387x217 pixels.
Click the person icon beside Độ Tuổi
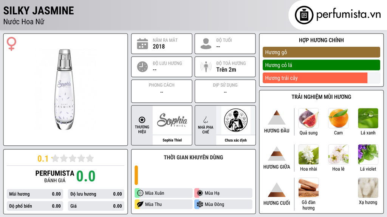[206, 44]
